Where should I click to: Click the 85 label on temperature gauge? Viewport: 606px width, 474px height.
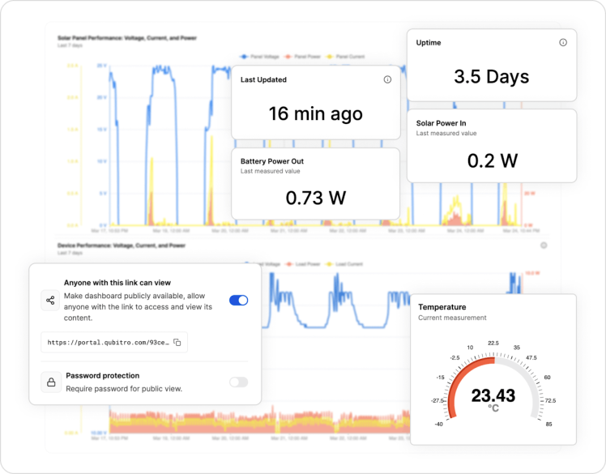(x=548, y=424)
